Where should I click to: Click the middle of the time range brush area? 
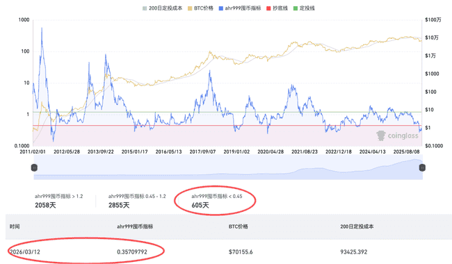tap(228, 167)
